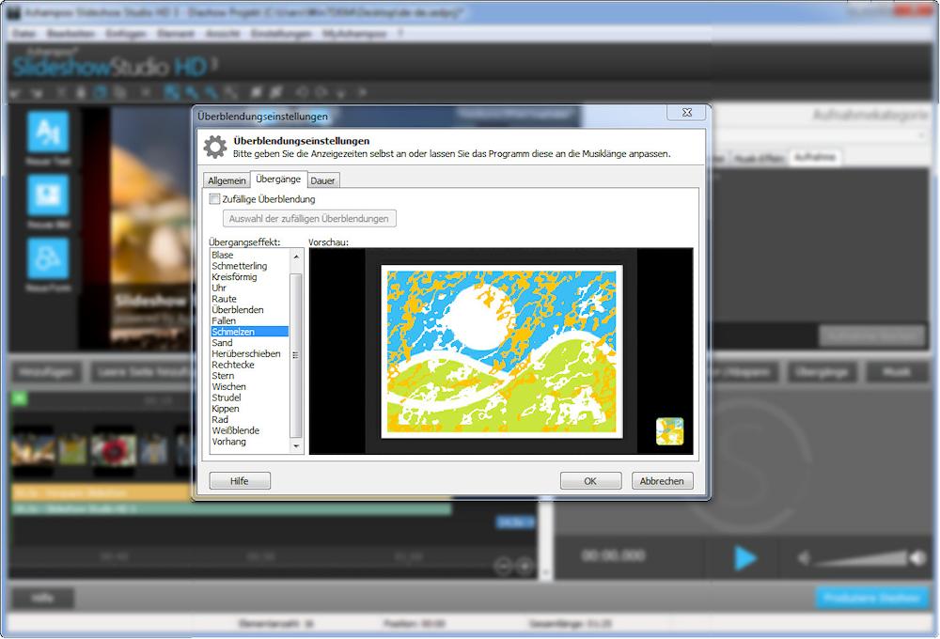The image size is (940, 639).
Task: Click small thumbnail icon in preview corner
Action: tap(669, 431)
